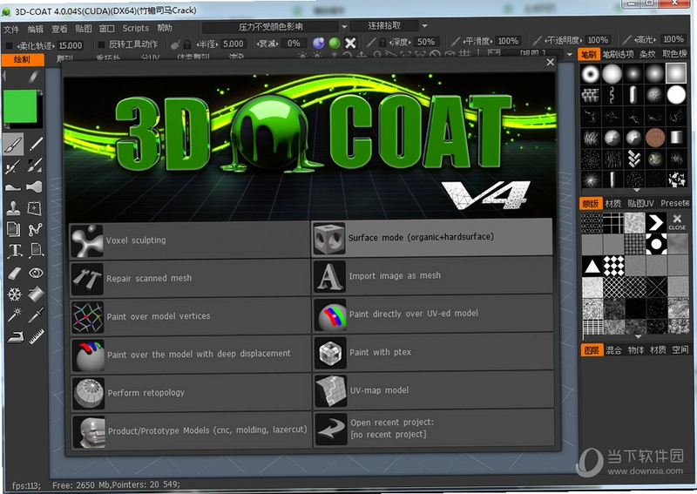
Task: Switch to the 笔刷选项 tab
Action: click(618, 54)
